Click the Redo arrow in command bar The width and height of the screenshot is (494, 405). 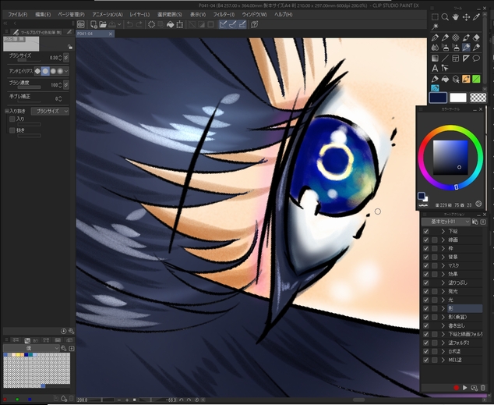[139, 25]
